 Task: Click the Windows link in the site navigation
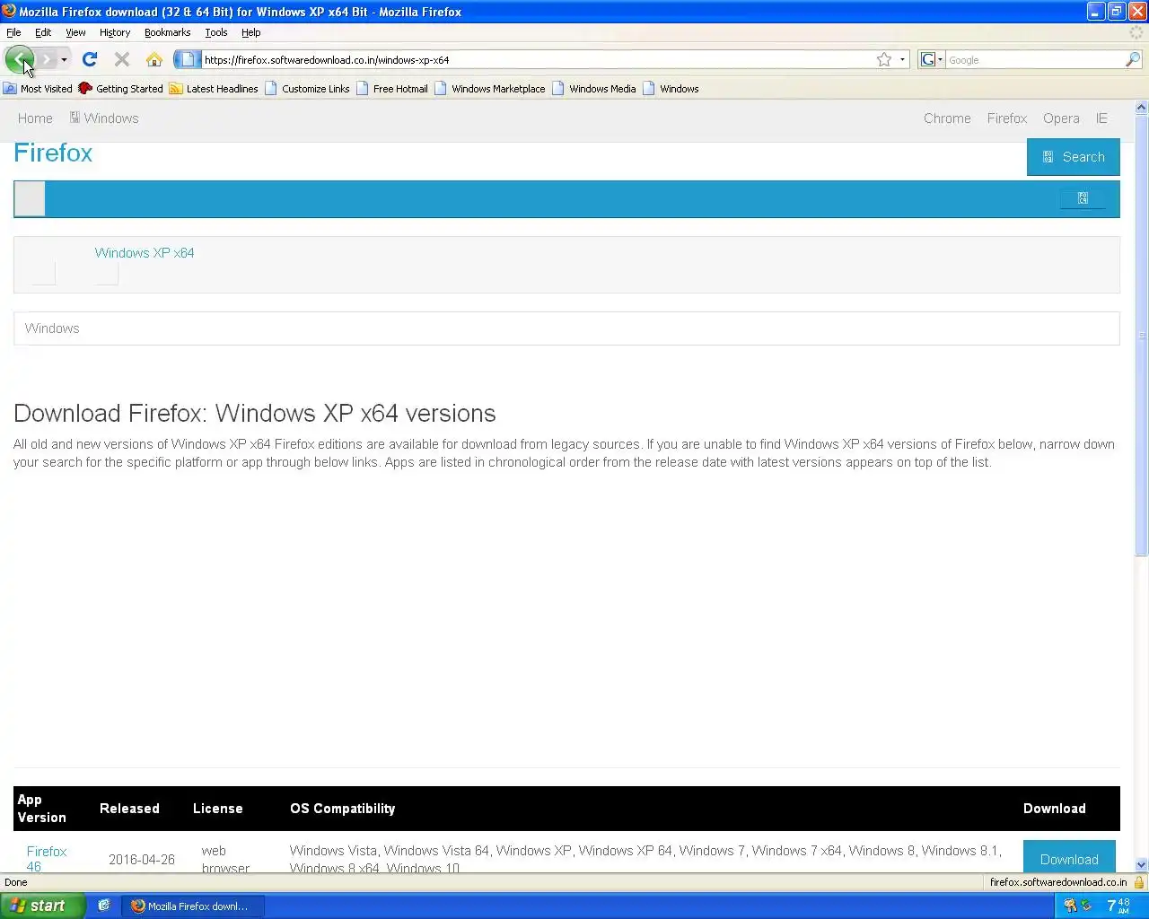pyautogui.click(x=104, y=118)
